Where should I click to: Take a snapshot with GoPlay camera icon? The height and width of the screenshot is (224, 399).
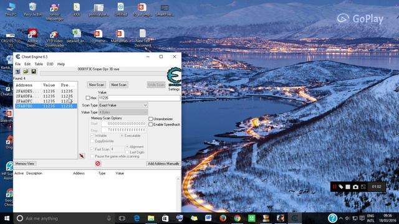click(x=355, y=187)
